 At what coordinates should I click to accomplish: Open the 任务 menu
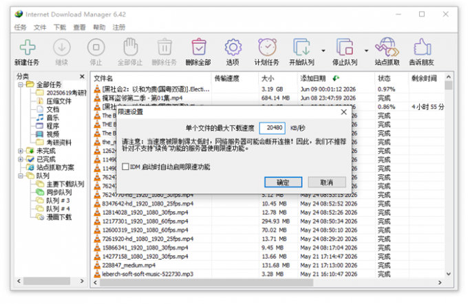pos(20,28)
